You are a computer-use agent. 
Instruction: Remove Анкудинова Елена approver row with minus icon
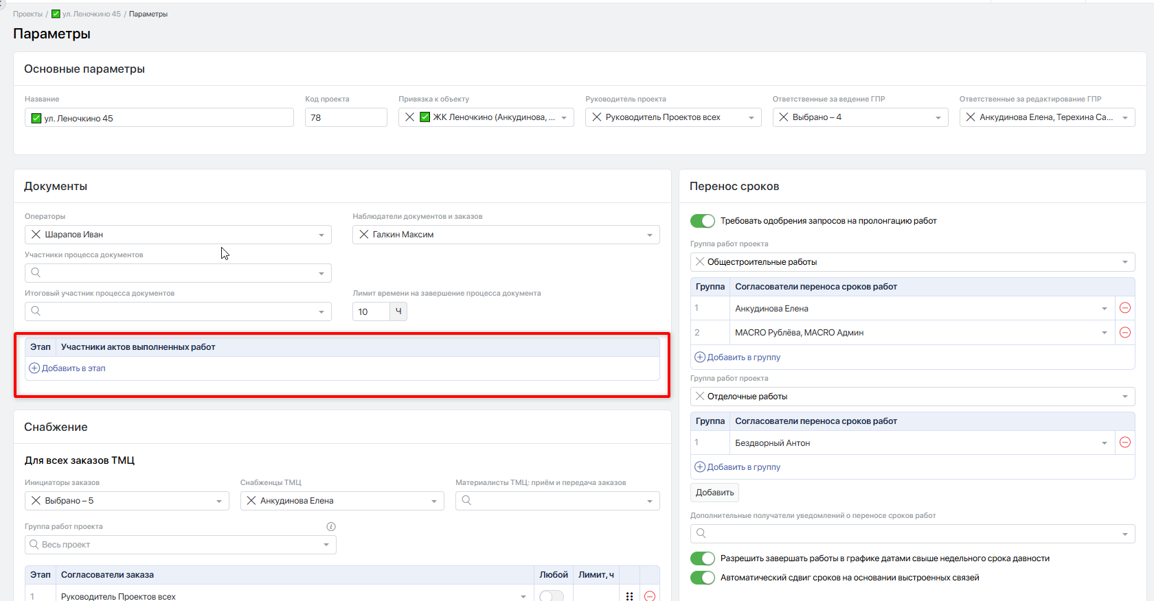pos(1125,308)
